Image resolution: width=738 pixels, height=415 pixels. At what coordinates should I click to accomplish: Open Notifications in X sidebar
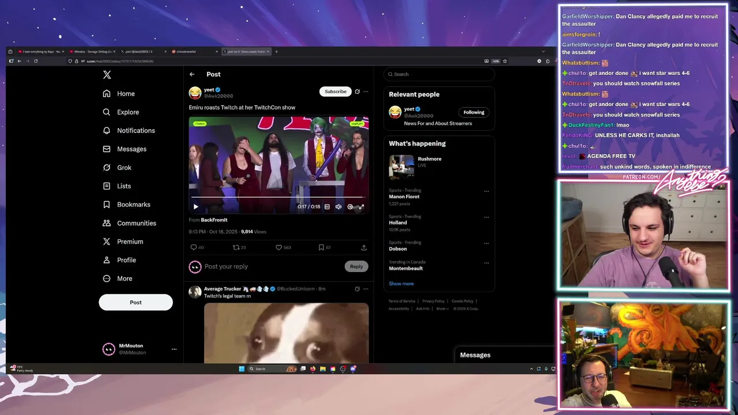(129, 130)
